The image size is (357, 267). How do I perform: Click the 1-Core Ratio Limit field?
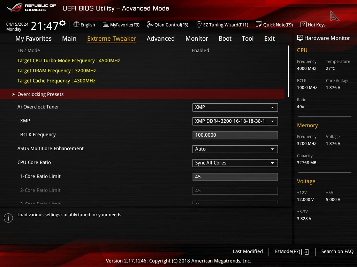coord(235,177)
